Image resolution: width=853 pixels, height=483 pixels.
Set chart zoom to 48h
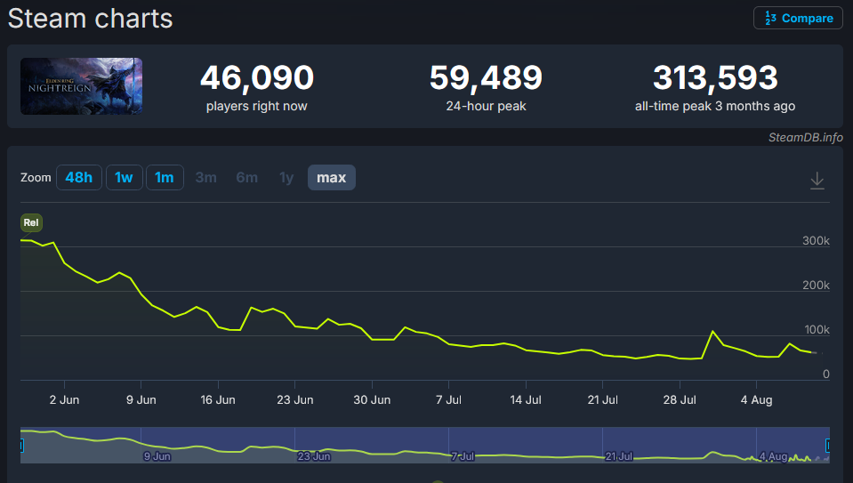point(79,177)
